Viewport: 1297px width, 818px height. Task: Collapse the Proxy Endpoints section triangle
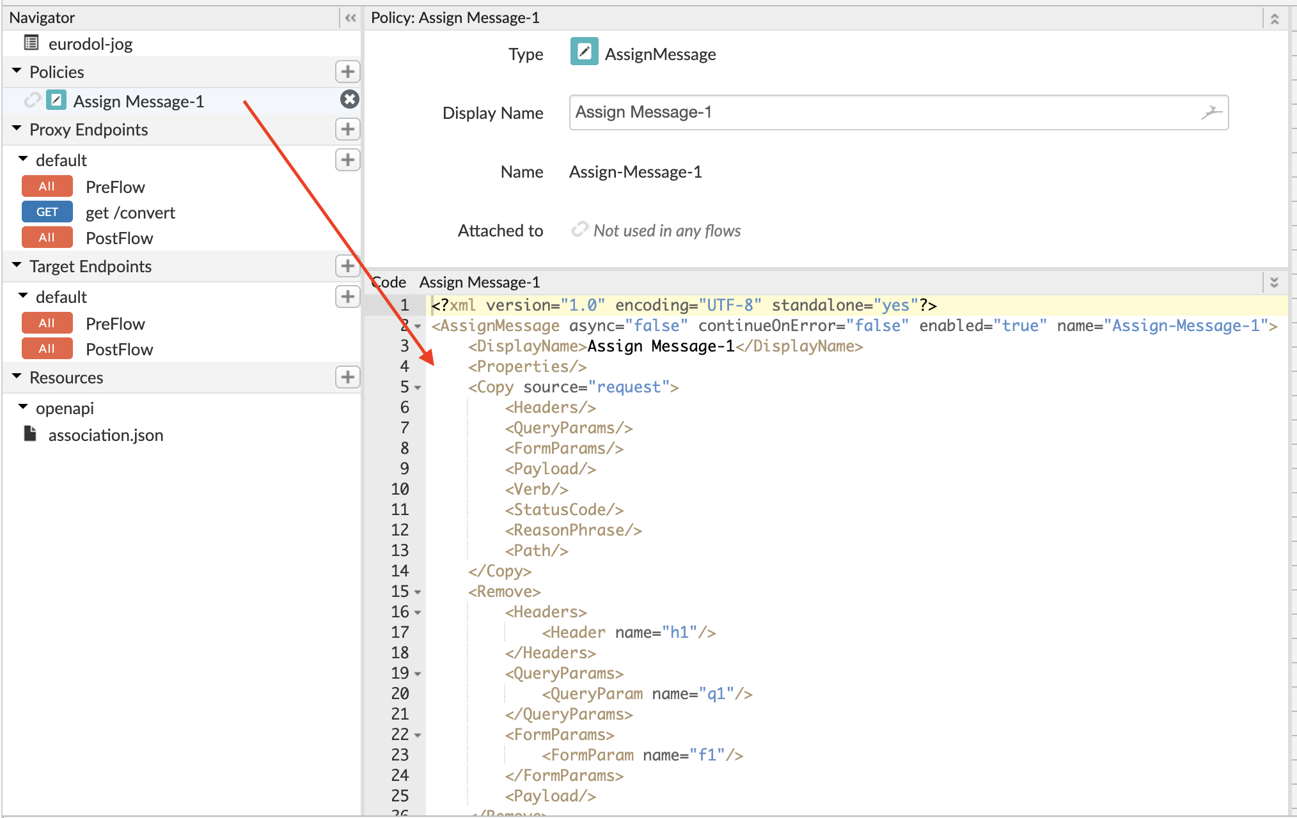(x=17, y=128)
